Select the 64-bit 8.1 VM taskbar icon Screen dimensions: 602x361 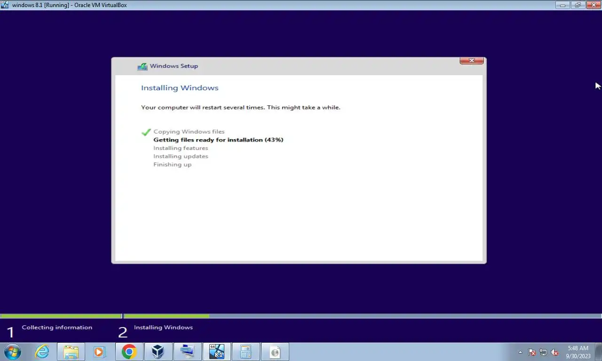(216, 352)
